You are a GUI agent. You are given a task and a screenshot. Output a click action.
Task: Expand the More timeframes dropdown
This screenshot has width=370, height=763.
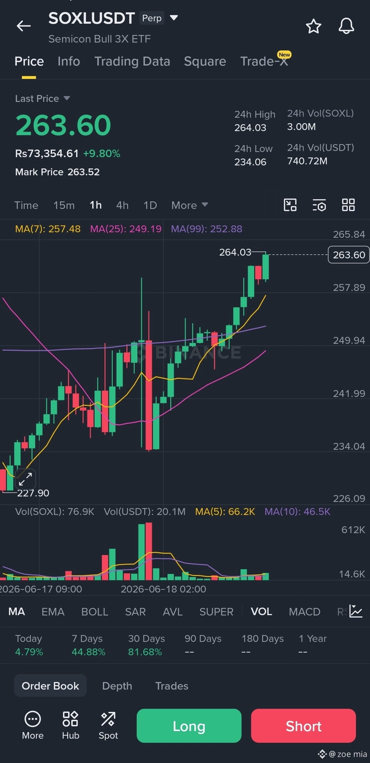[190, 205]
